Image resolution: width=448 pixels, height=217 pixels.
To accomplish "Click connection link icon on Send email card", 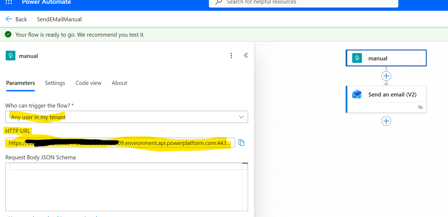I will [420, 107].
